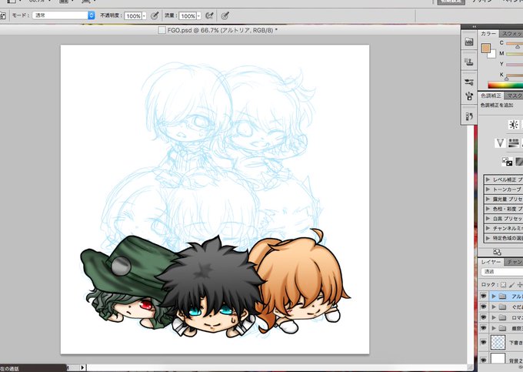Click the 不透明度 value field
Image resolution: width=523 pixels, height=372 pixels.
tap(133, 16)
